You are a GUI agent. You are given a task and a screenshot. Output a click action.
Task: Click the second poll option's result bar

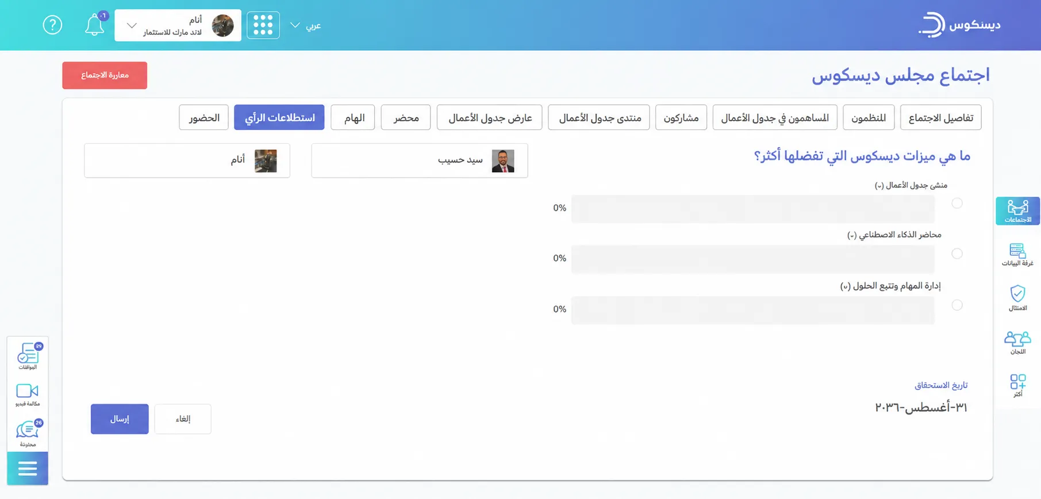pyautogui.click(x=753, y=259)
